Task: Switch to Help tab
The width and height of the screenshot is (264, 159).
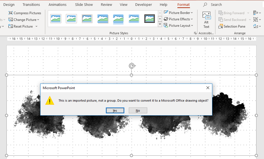Action: click(163, 5)
